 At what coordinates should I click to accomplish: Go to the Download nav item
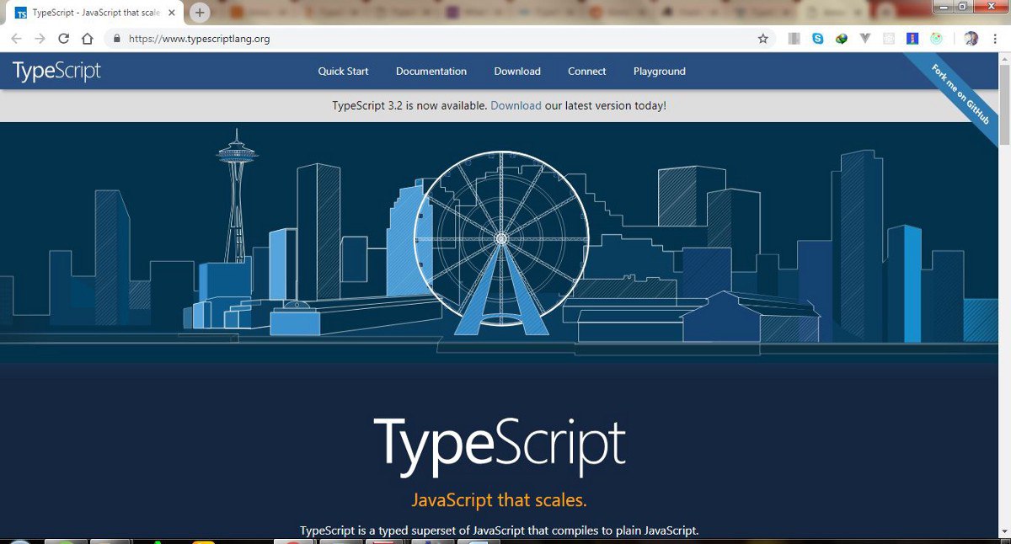coord(517,72)
